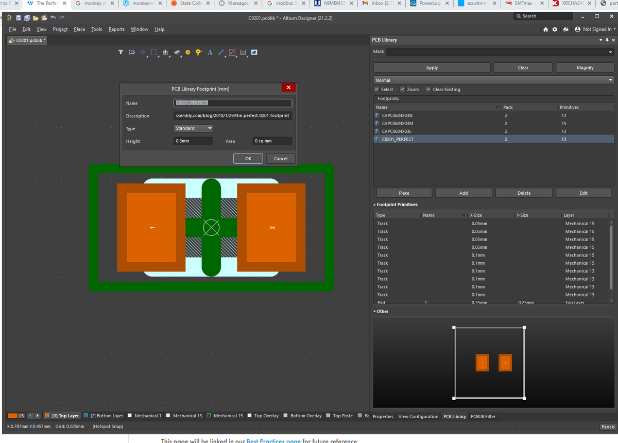Click the Top Layer orange color swatch
The image size is (618, 443).
pyautogui.click(x=47, y=416)
